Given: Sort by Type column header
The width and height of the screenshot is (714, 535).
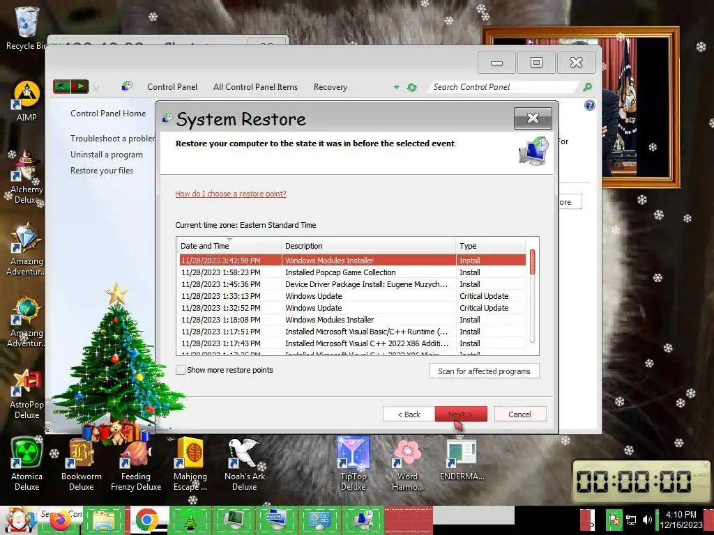Looking at the screenshot, I should pos(492,246).
